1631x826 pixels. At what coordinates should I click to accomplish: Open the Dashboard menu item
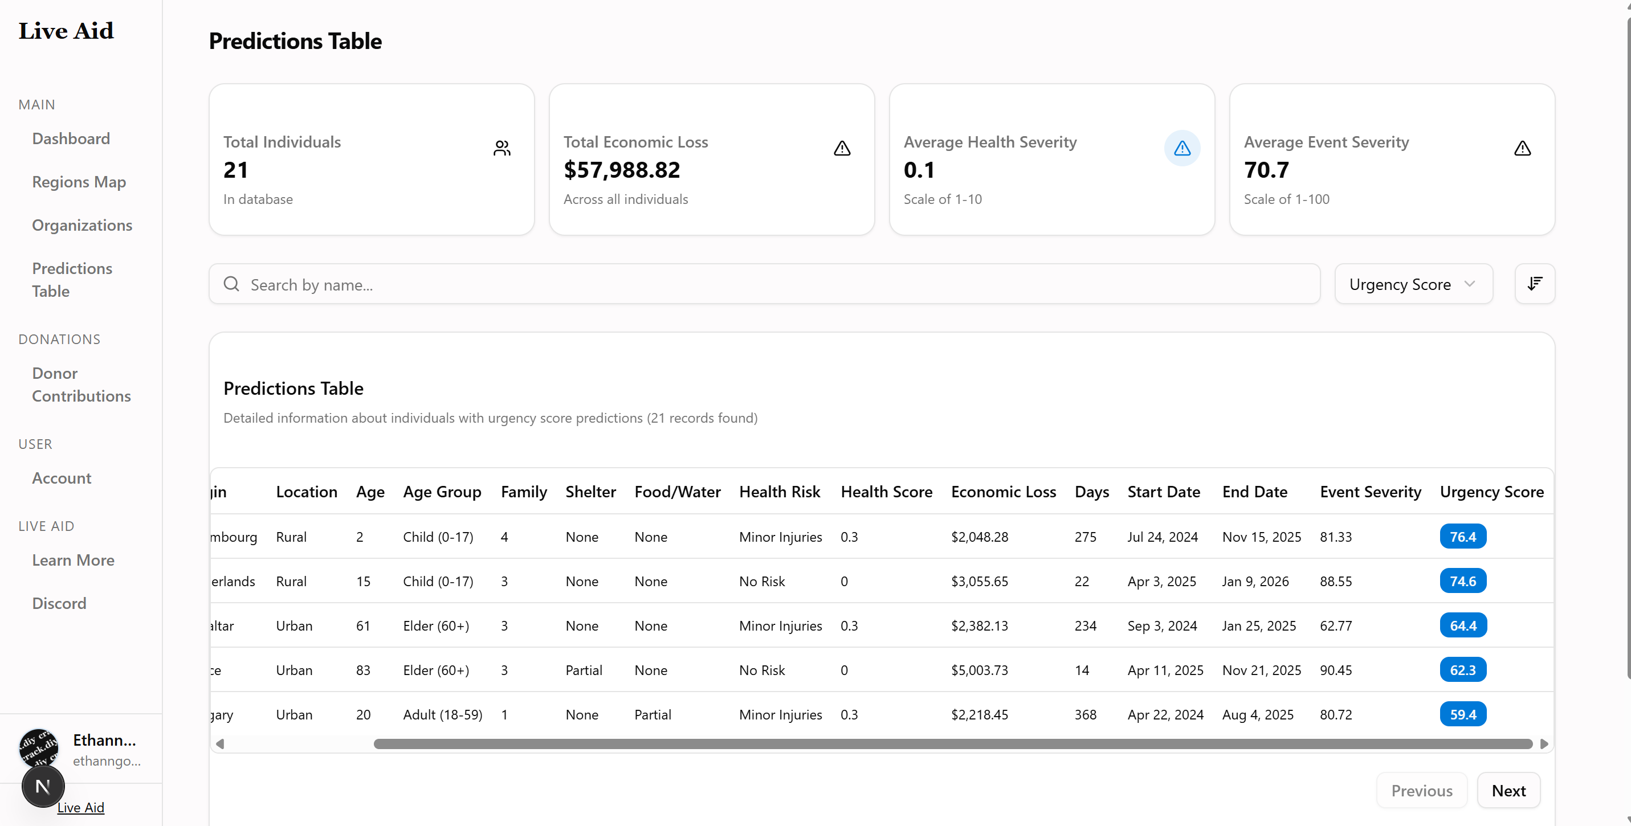click(x=71, y=138)
